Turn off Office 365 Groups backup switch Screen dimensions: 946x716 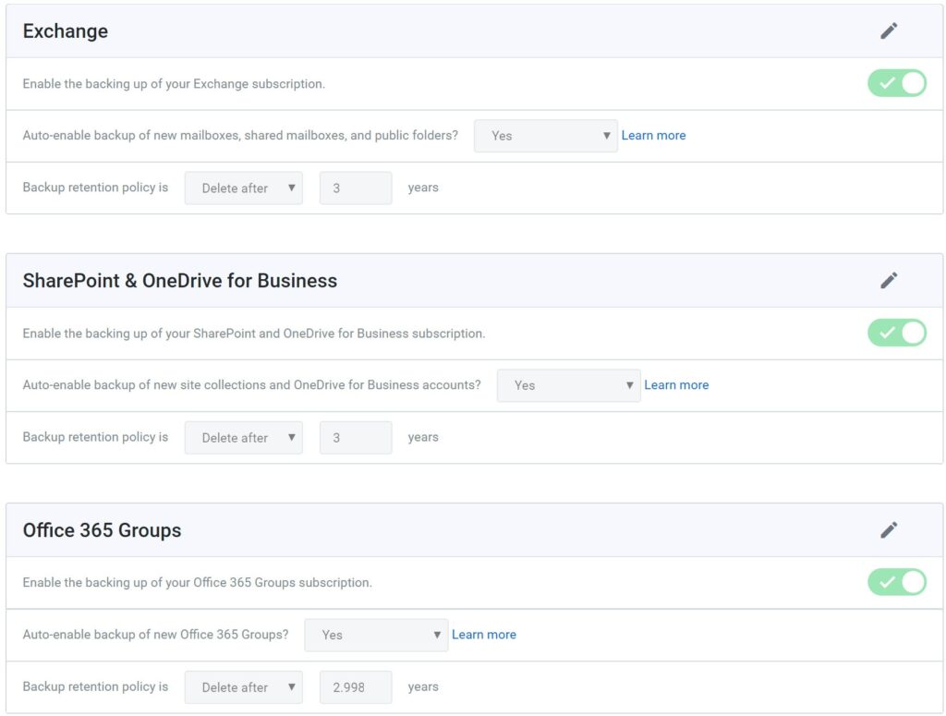pyautogui.click(x=897, y=583)
